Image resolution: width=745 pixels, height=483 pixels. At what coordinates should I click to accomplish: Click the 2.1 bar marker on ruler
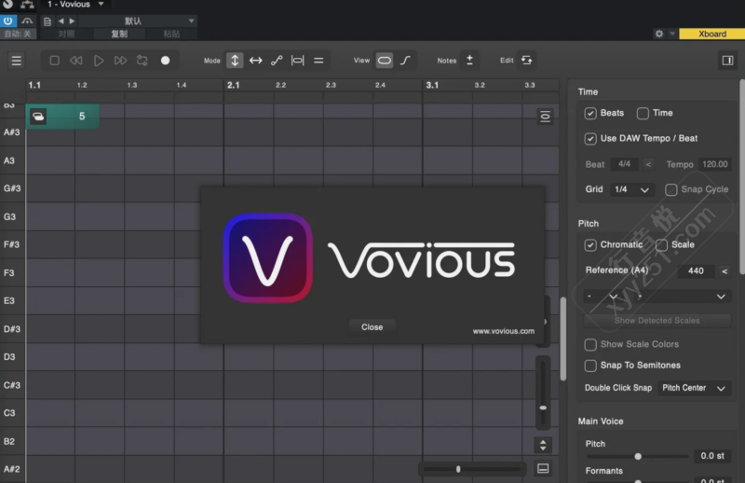click(234, 85)
